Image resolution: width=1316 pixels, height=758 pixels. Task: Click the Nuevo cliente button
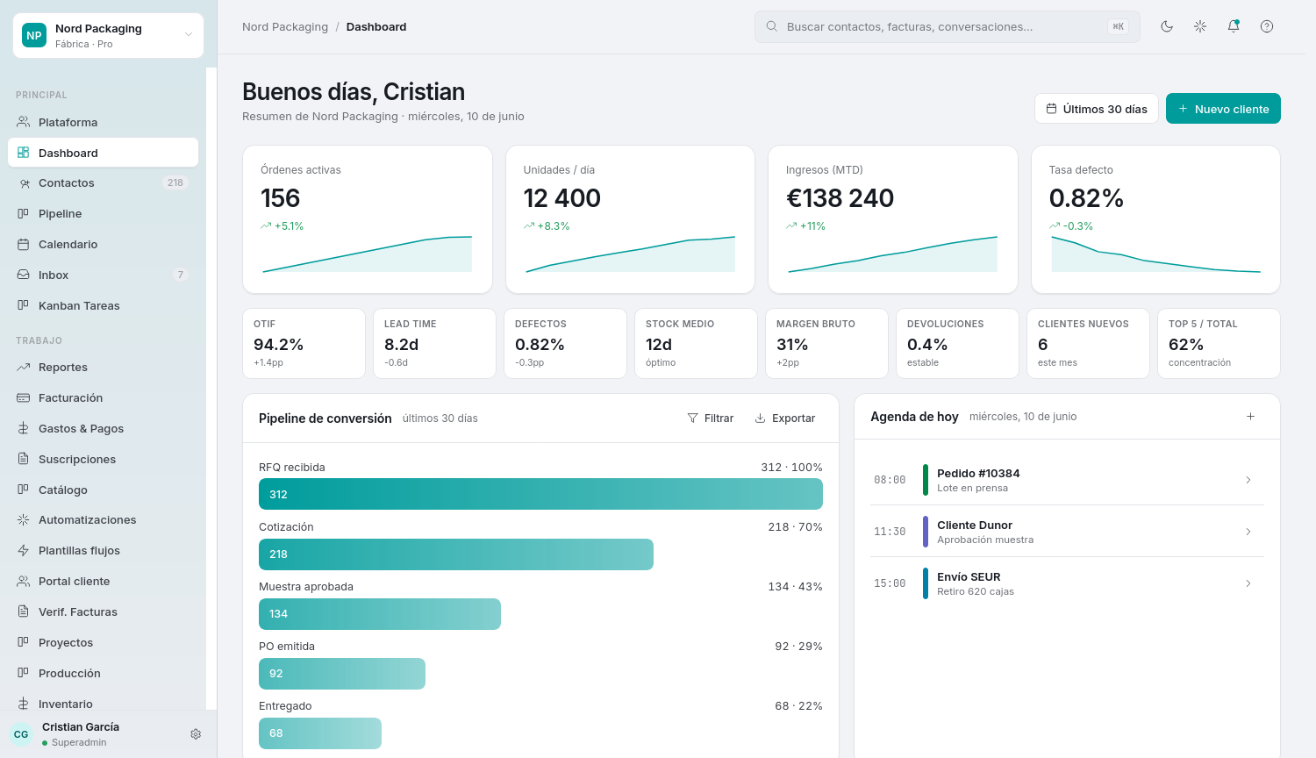click(x=1223, y=109)
